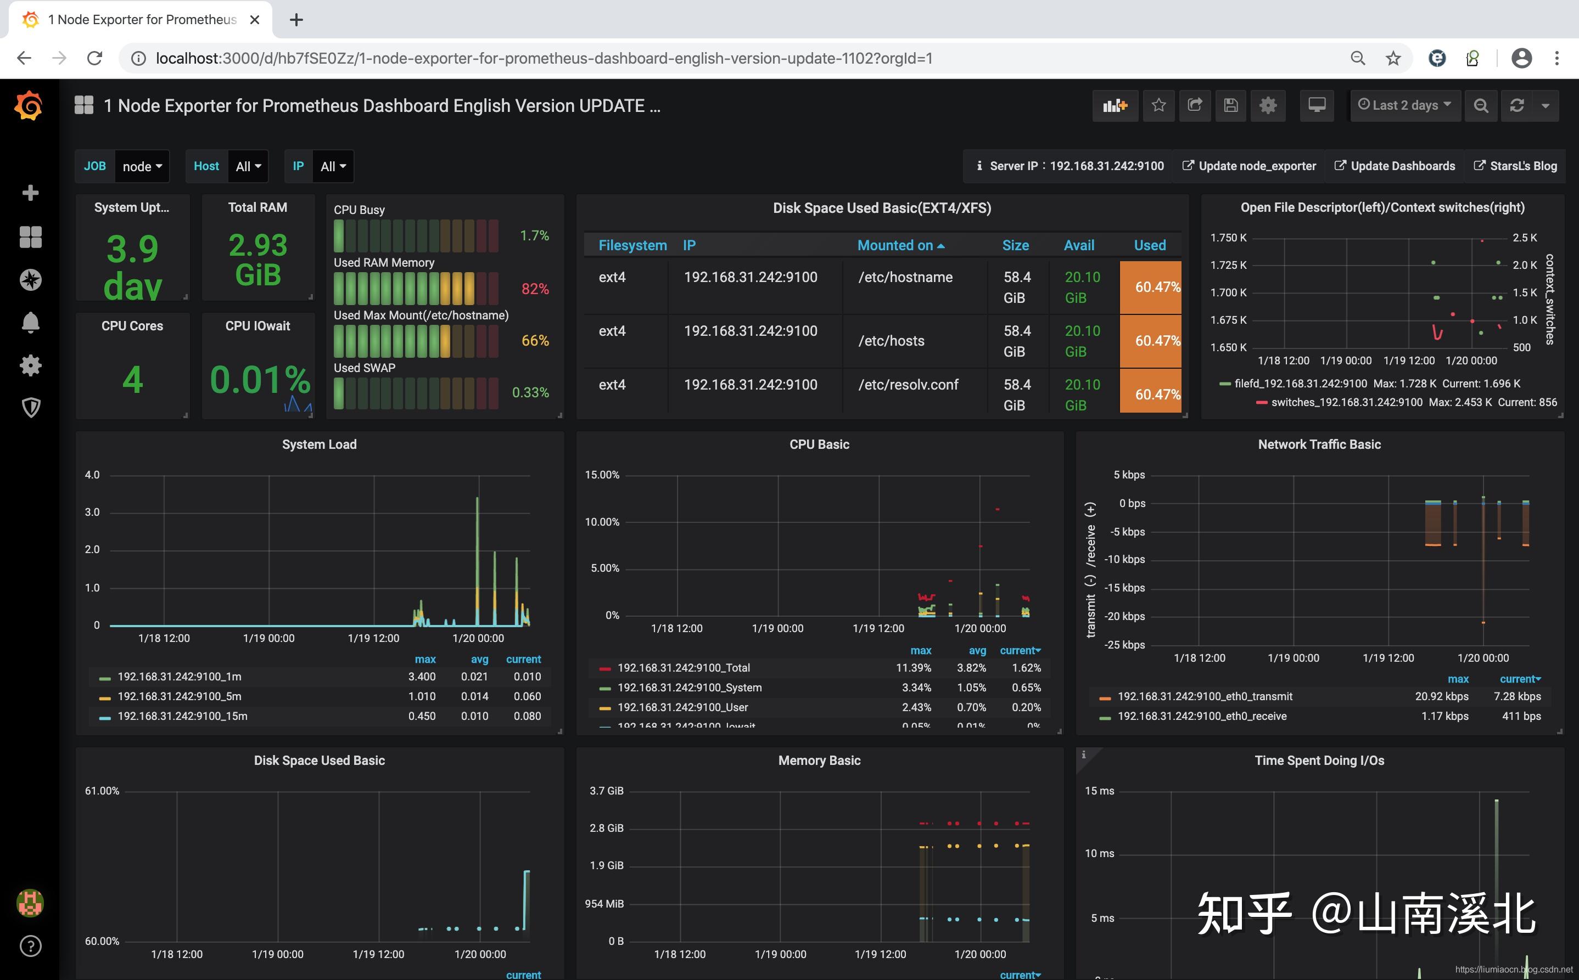
Task: Refresh dashboard using the refresh icon
Action: [1517, 106]
